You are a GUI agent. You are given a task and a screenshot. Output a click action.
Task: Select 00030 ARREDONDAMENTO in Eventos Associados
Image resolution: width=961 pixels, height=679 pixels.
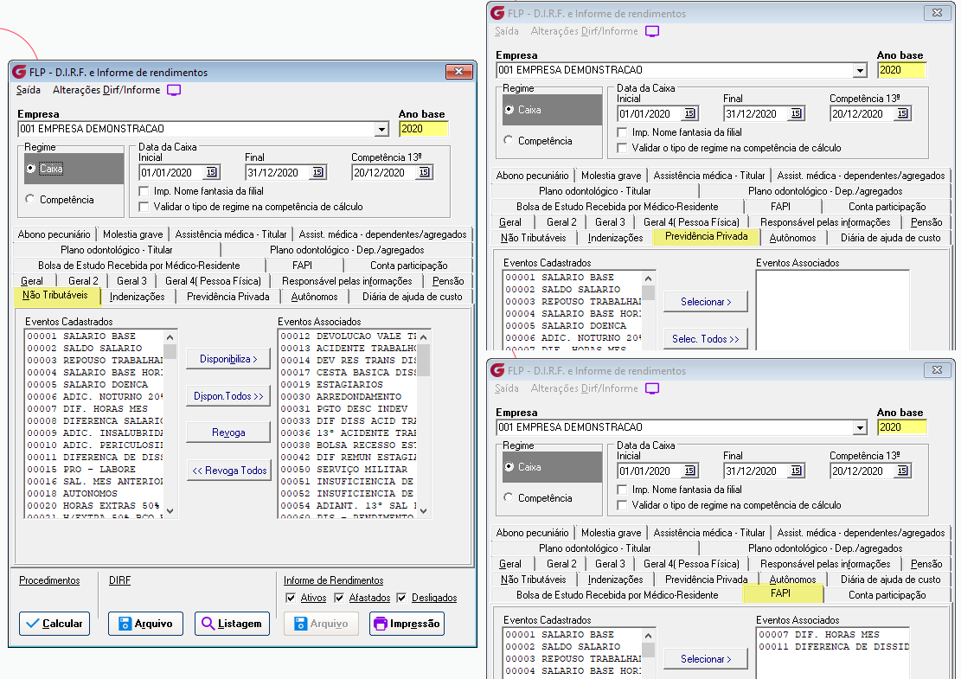coord(348,397)
